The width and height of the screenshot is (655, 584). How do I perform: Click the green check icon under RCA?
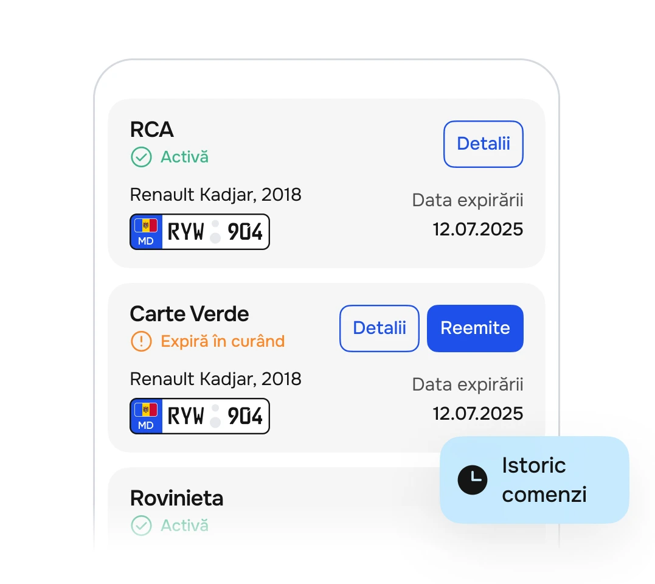[x=141, y=157]
